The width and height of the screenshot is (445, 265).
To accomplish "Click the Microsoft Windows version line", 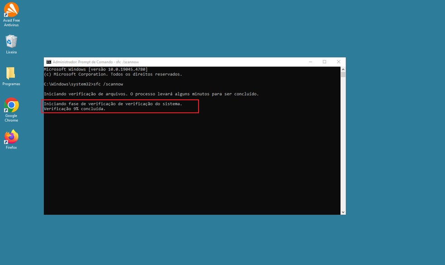I will [x=95, y=69].
